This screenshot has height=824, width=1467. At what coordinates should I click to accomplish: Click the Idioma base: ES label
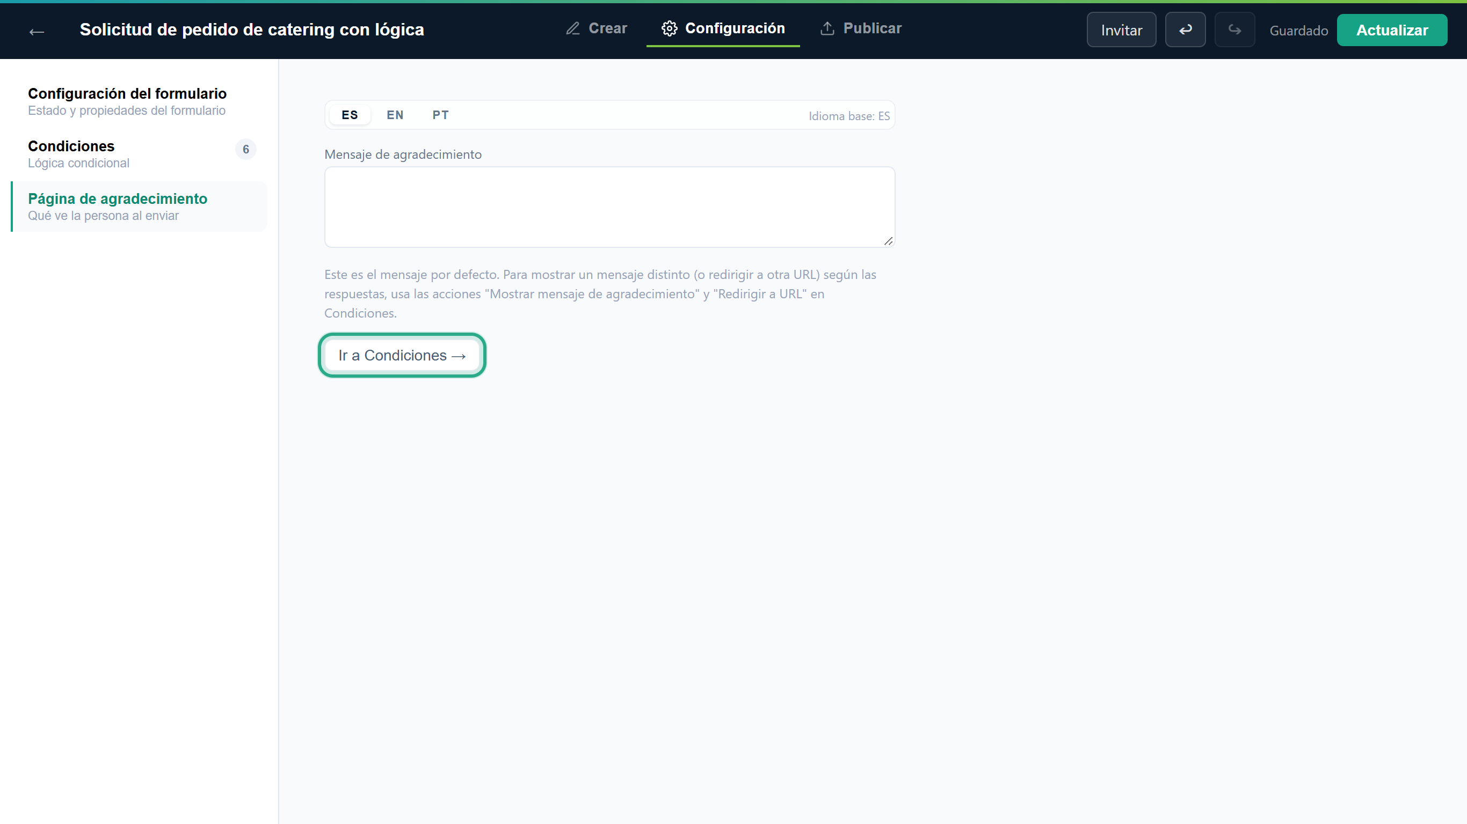848,116
